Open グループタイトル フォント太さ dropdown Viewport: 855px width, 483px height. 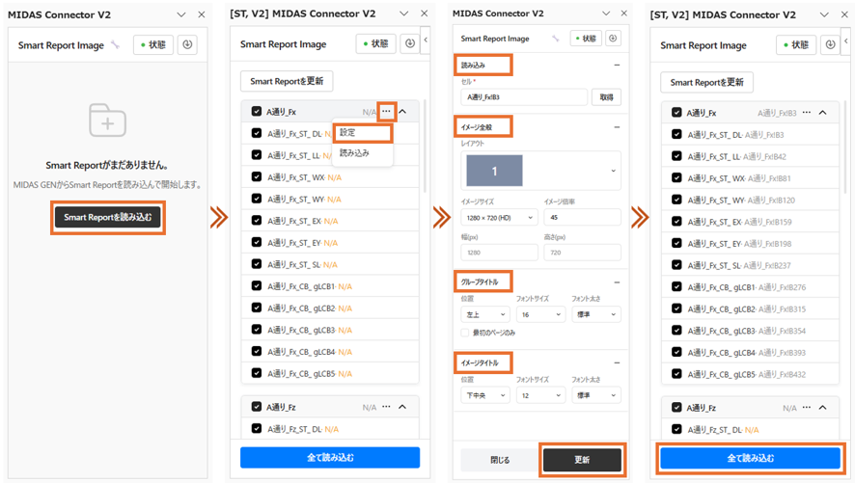pyautogui.click(x=596, y=314)
